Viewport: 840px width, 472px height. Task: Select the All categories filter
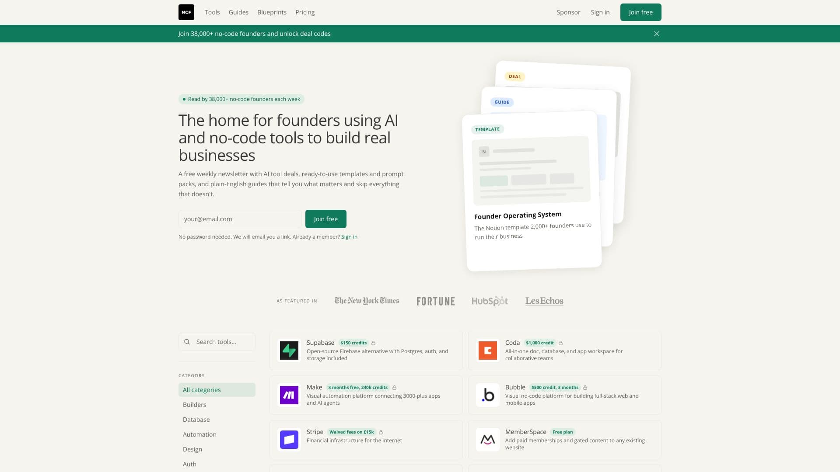tap(217, 390)
